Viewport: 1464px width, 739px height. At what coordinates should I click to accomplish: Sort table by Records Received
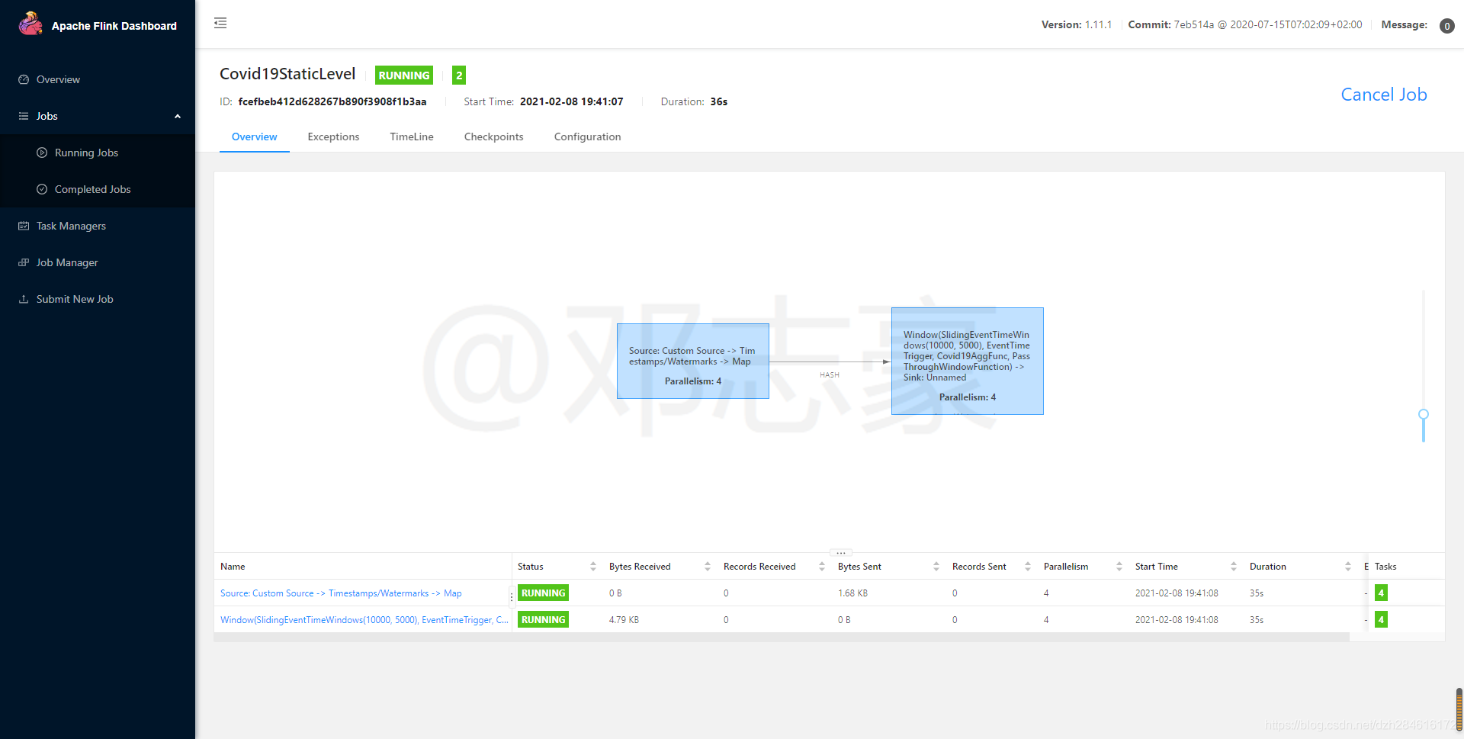821,567
